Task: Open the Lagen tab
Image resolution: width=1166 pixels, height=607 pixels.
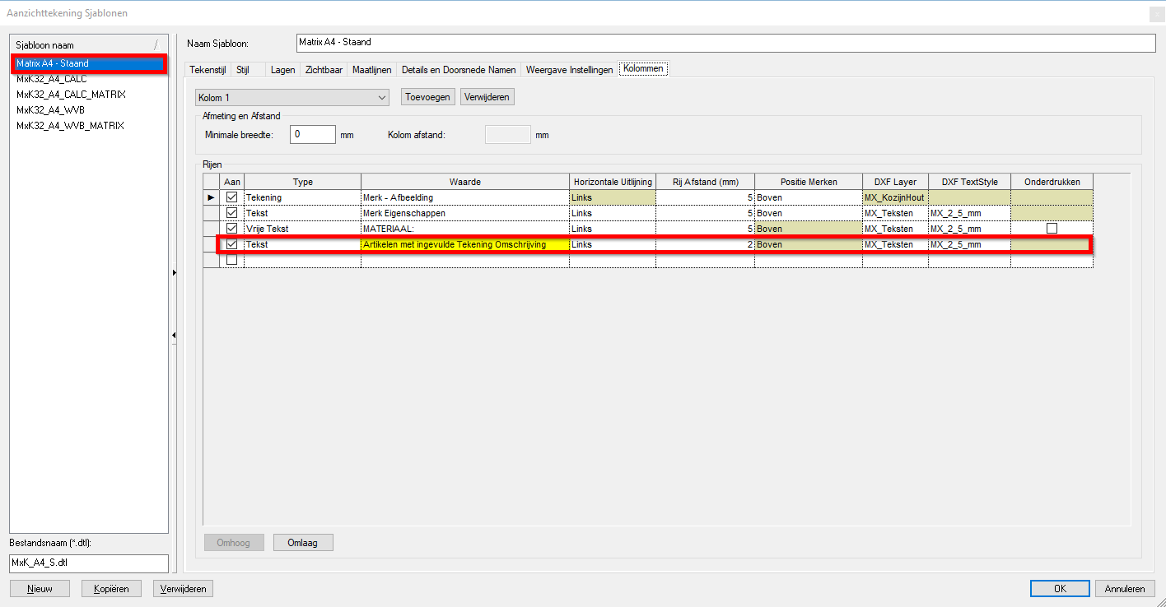Action: pos(282,70)
